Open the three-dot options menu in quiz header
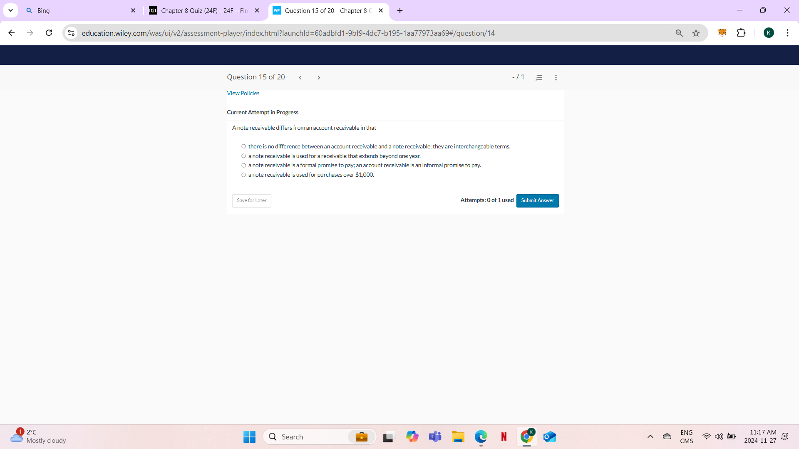The width and height of the screenshot is (799, 449). pyautogui.click(x=556, y=77)
